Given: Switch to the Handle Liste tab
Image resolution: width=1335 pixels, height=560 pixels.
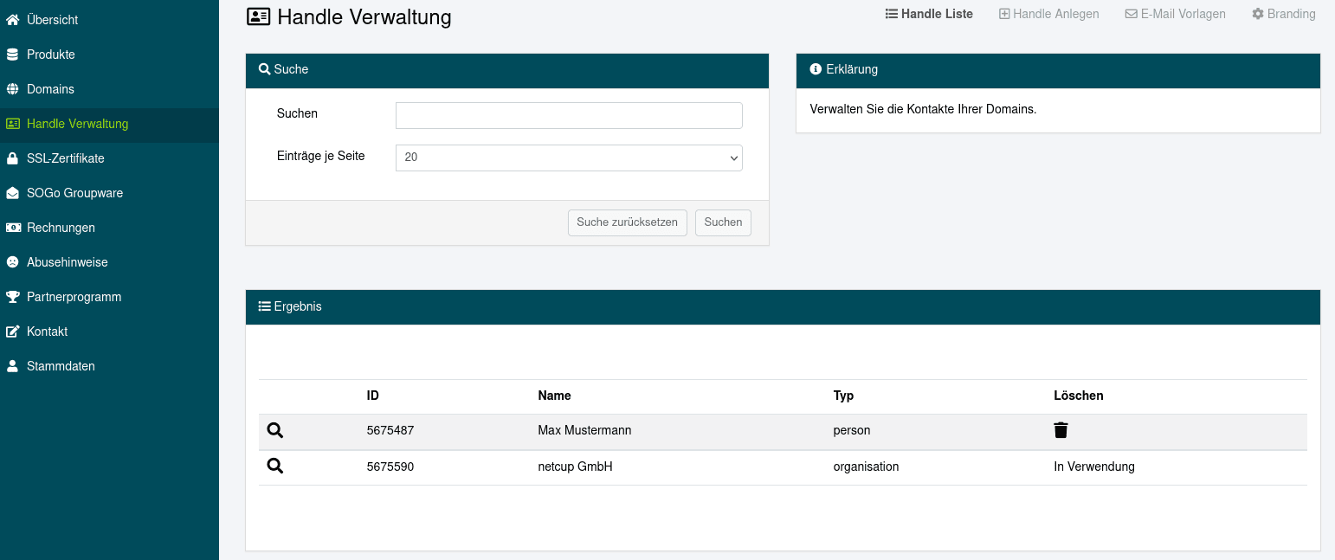Looking at the screenshot, I should (x=929, y=13).
